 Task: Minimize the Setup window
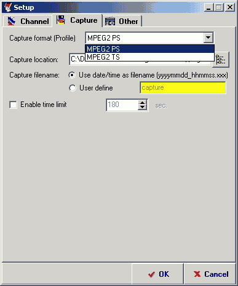click(x=208, y=7)
